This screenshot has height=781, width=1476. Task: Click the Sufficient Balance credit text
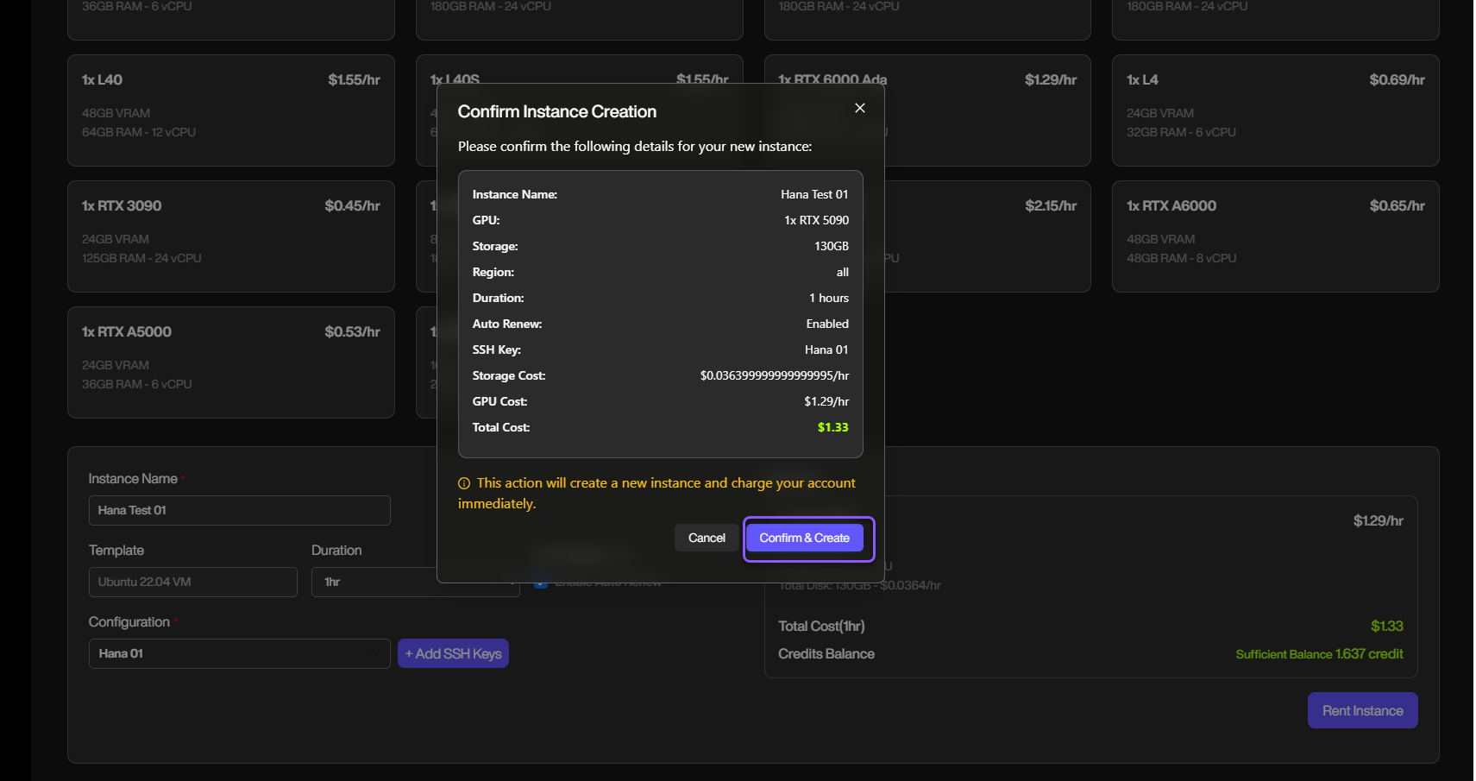tap(1318, 654)
